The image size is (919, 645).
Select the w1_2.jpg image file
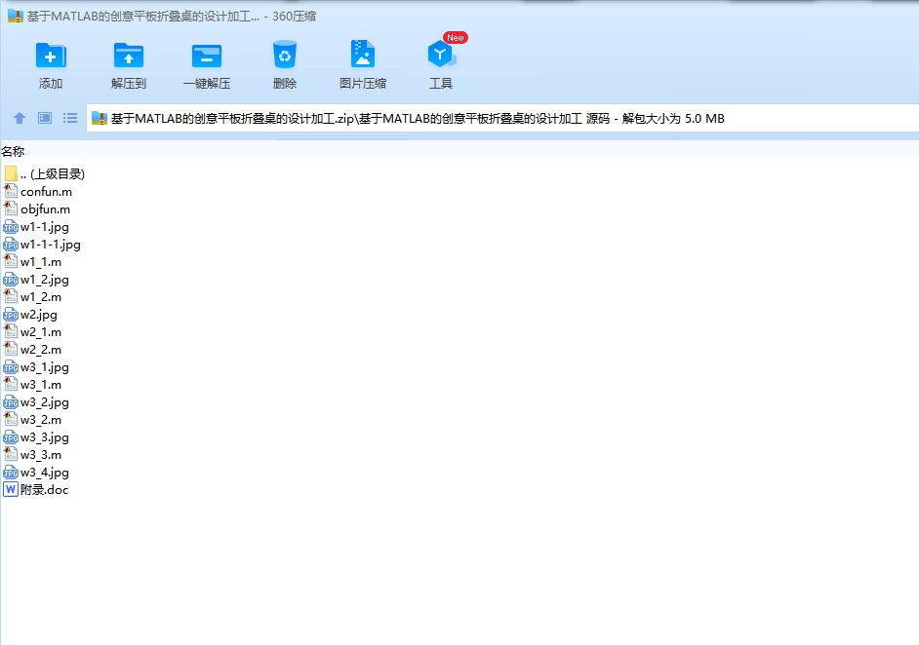36,280
